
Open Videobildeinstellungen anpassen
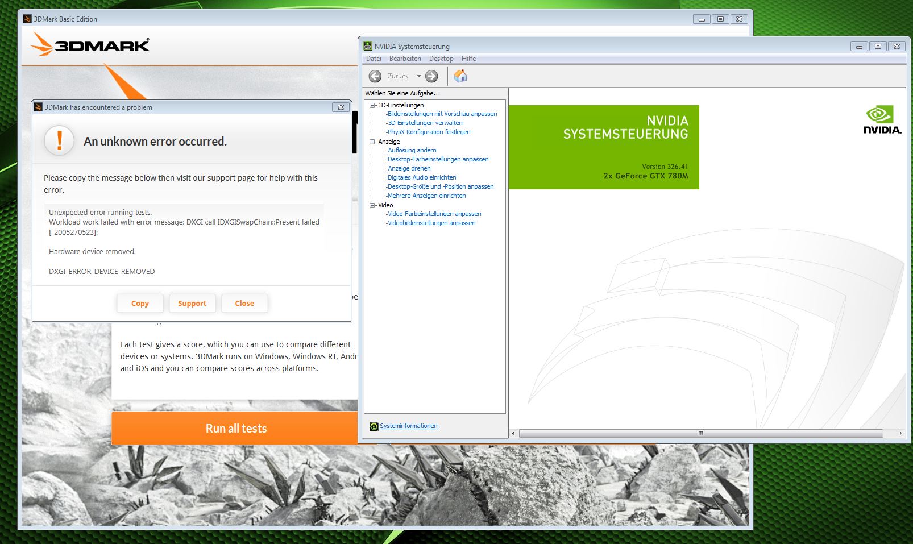(431, 223)
